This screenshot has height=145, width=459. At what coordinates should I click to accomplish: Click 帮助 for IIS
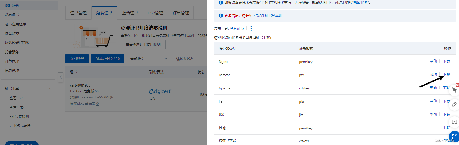pos(433,101)
